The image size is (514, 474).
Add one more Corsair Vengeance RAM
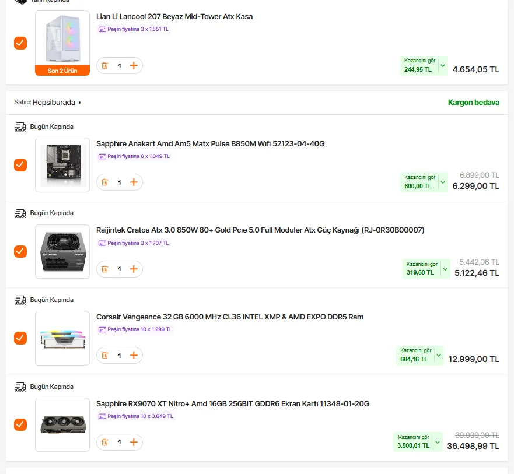tap(134, 356)
